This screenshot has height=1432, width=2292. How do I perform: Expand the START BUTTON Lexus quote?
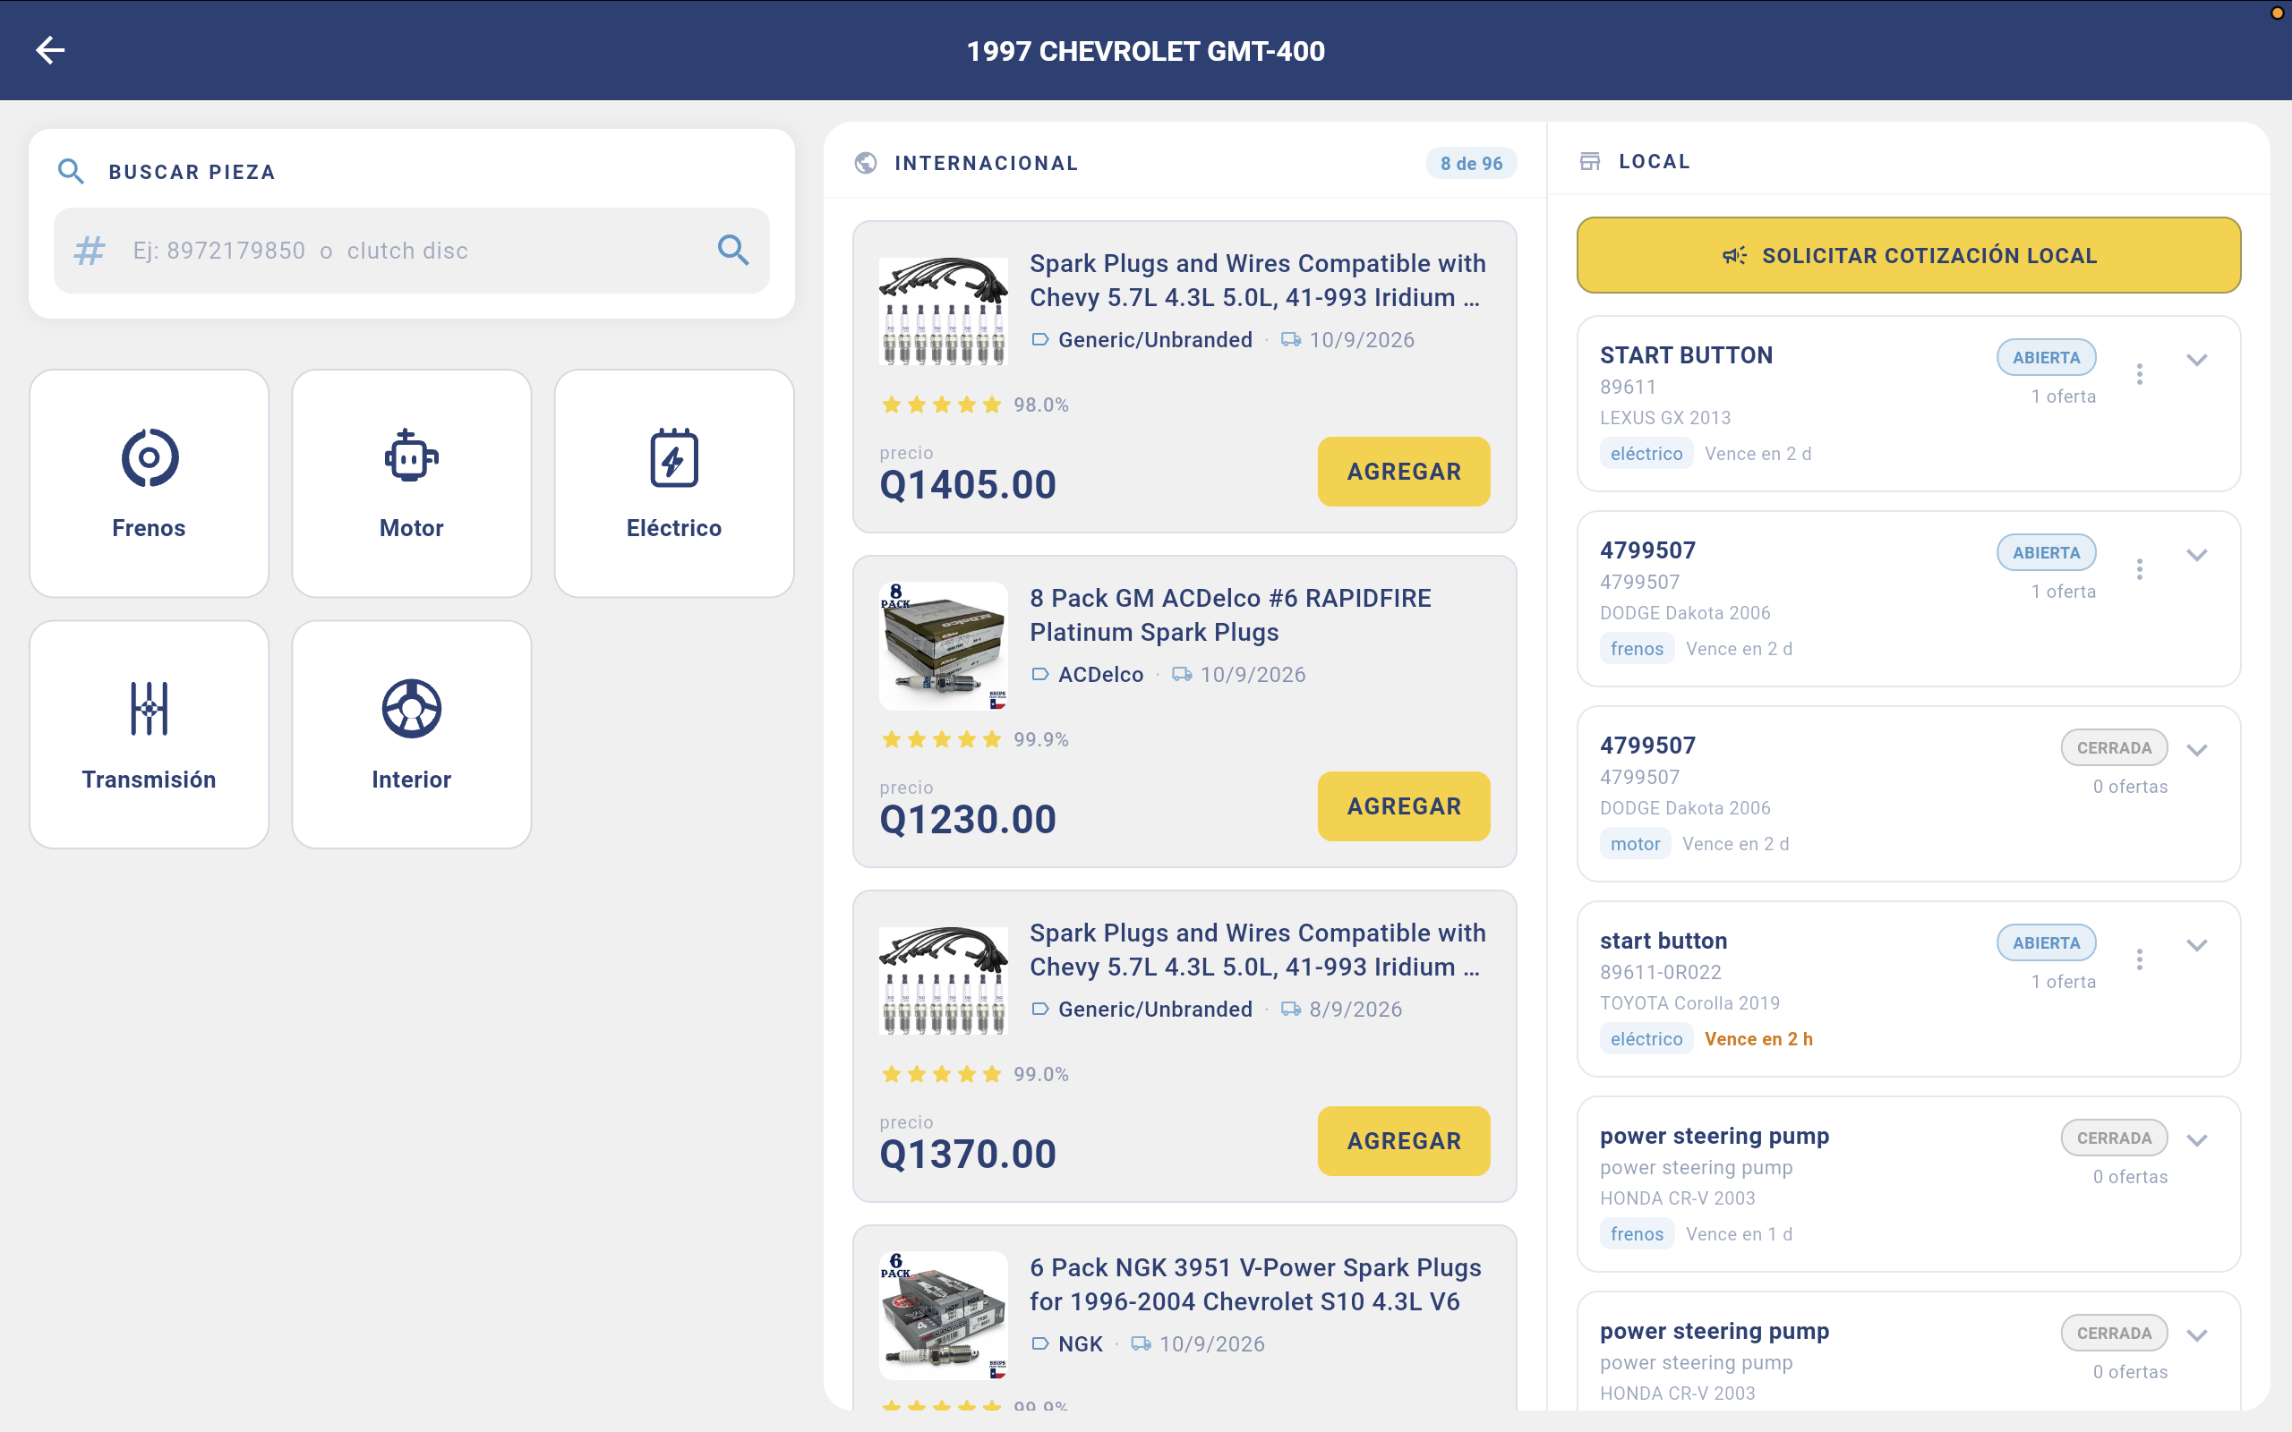click(2197, 360)
